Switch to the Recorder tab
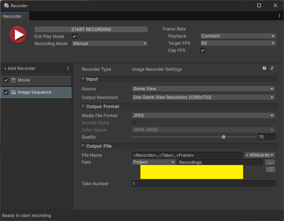This screenshot has width=284, height=221. tap(12, 16)
